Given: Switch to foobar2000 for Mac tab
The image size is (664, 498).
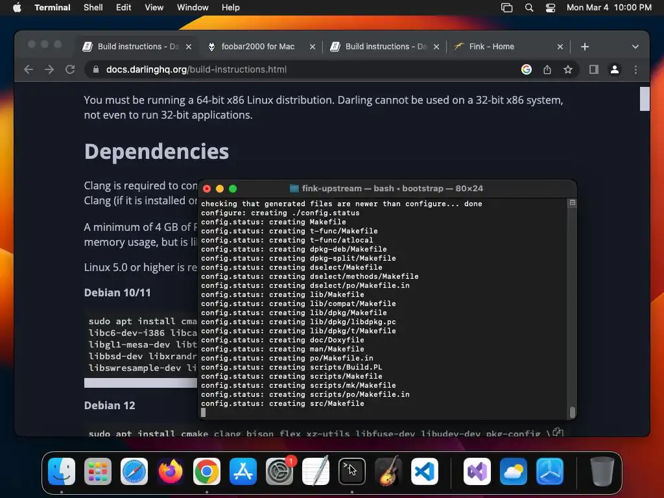Looking at the screenshot, I should click(x=257, y=47).
